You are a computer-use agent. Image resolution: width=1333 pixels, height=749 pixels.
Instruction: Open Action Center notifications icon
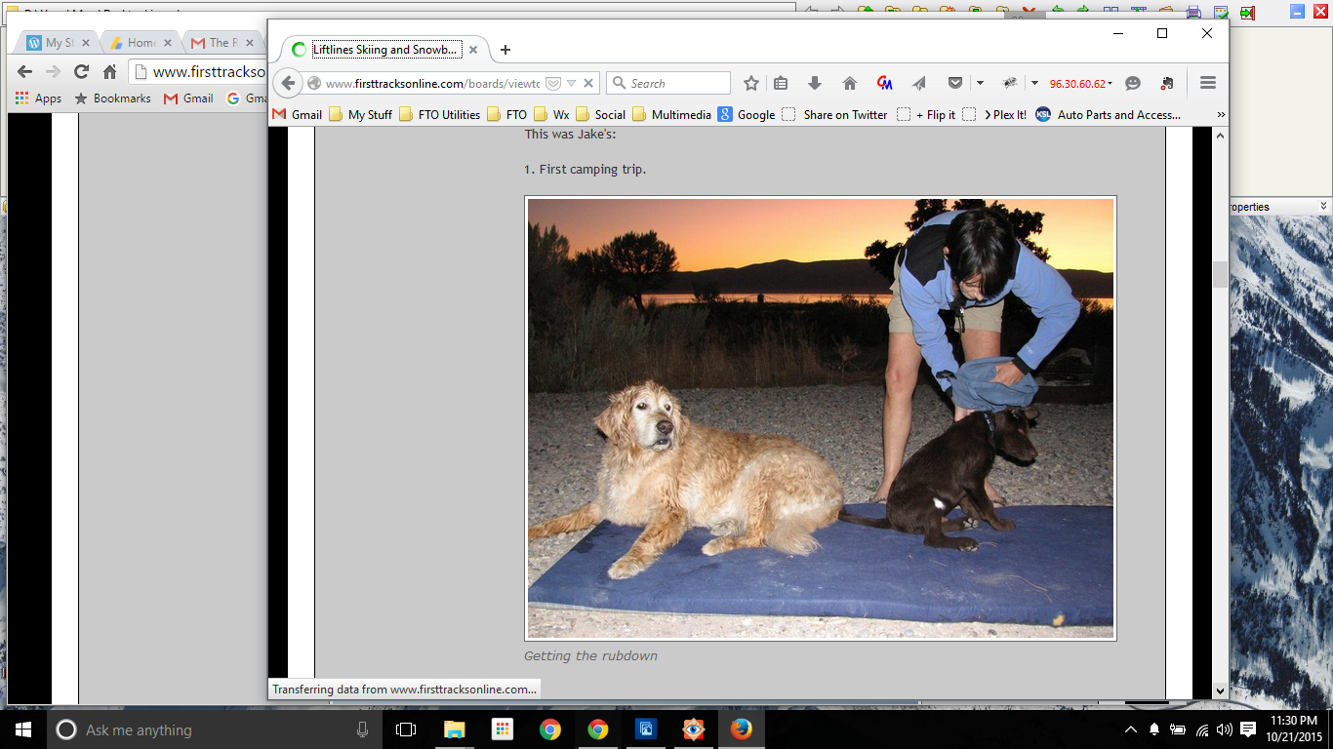coord(1248,729)
